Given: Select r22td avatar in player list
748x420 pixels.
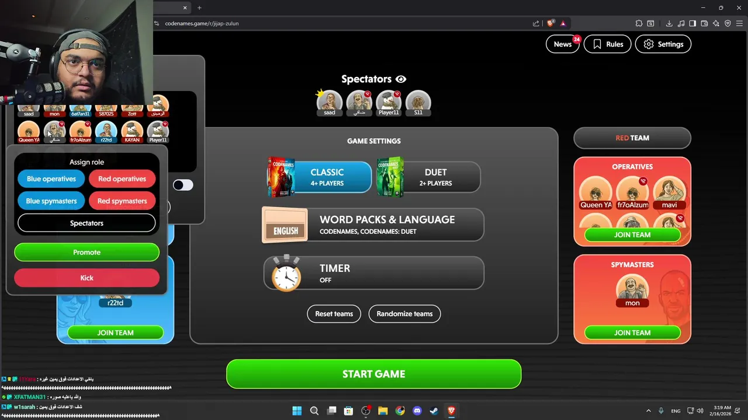Looking at the screenshot, I should point(106,132).
